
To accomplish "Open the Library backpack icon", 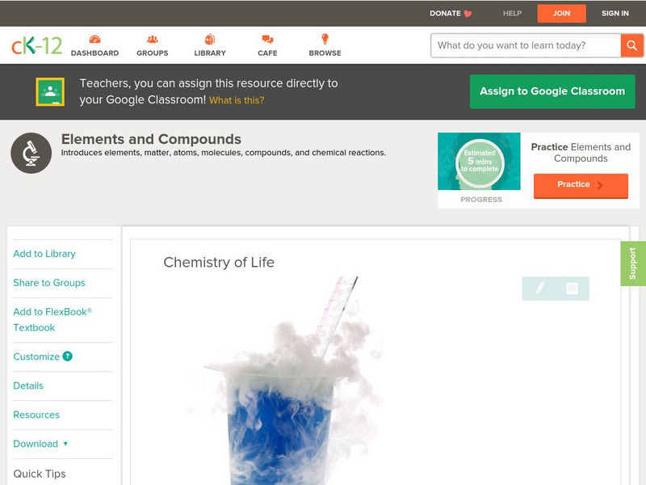I will (210, 39).
